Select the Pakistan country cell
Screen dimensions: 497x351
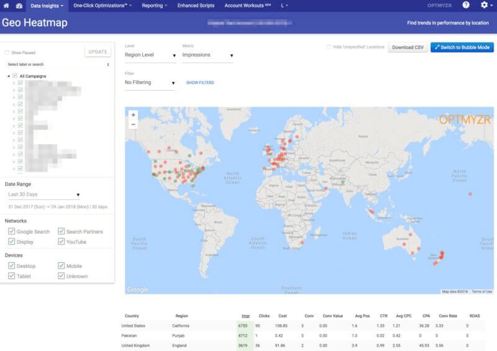coord(129,335)
